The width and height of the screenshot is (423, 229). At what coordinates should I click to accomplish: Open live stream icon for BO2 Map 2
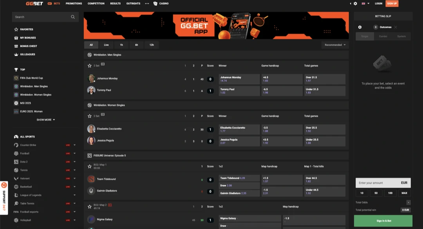tap(110, 205)
